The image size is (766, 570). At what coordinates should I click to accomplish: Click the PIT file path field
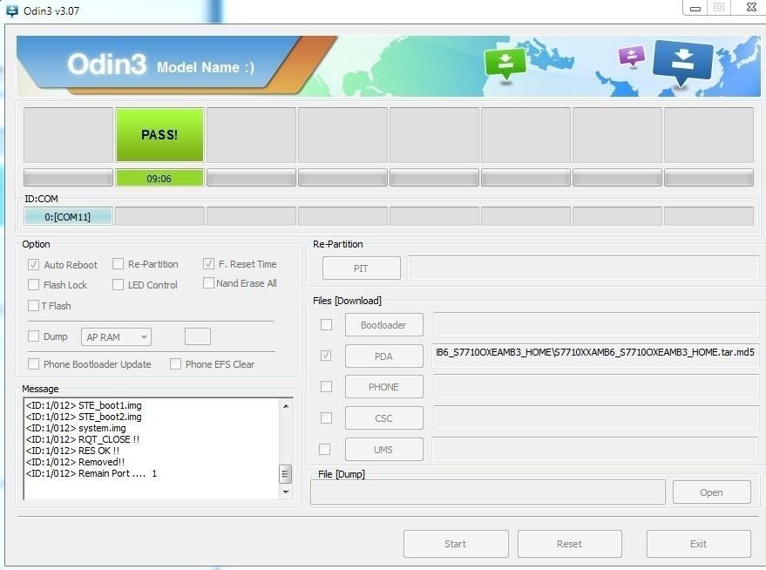[583, 268]
